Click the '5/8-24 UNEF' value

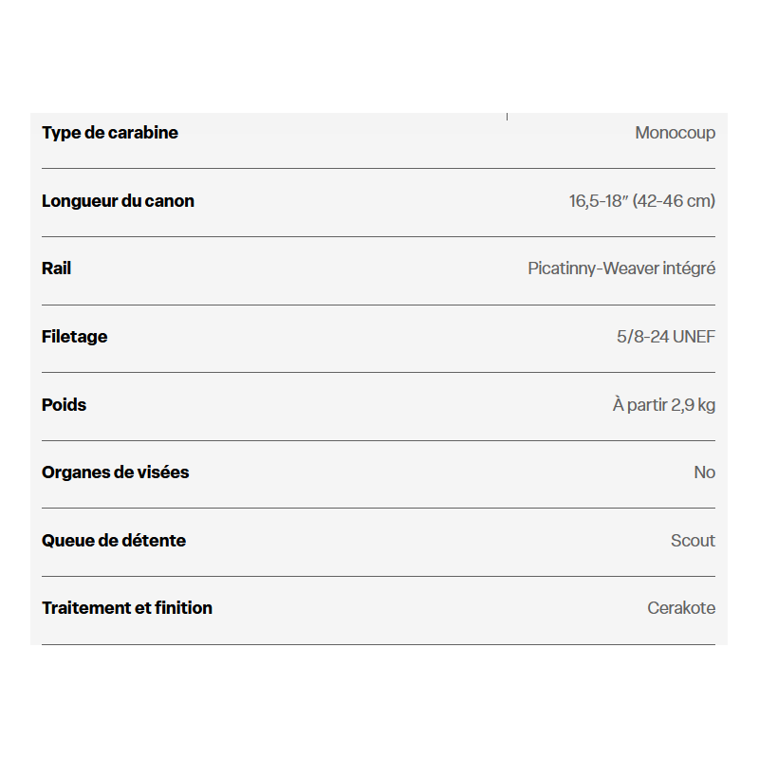point(666,337)
